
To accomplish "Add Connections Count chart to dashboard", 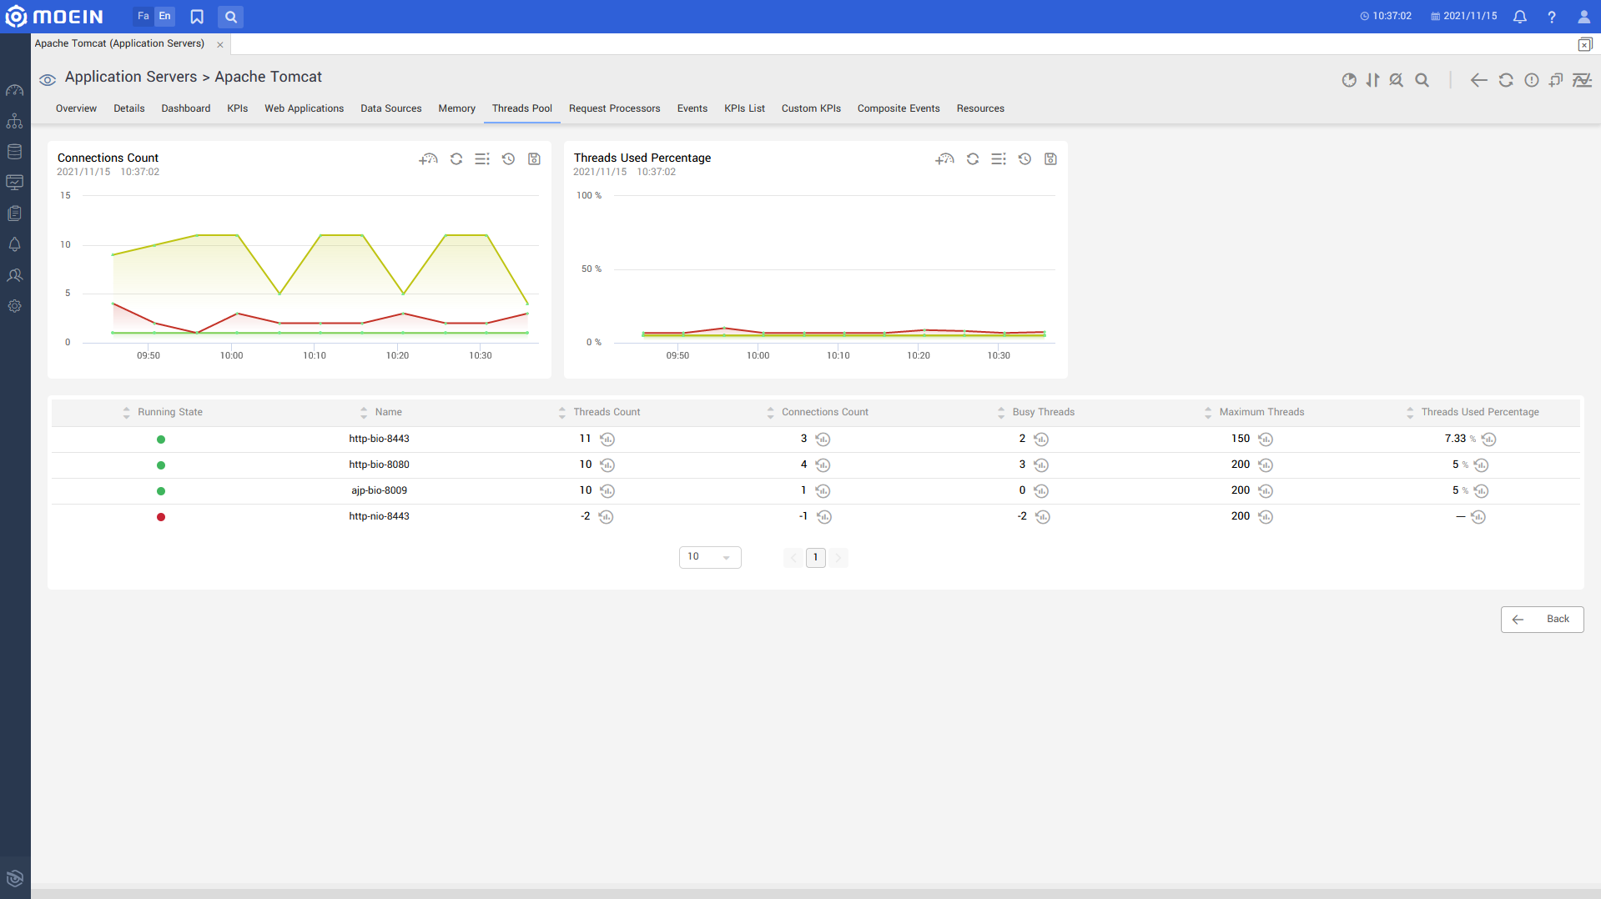I will (x=428, y=158).
